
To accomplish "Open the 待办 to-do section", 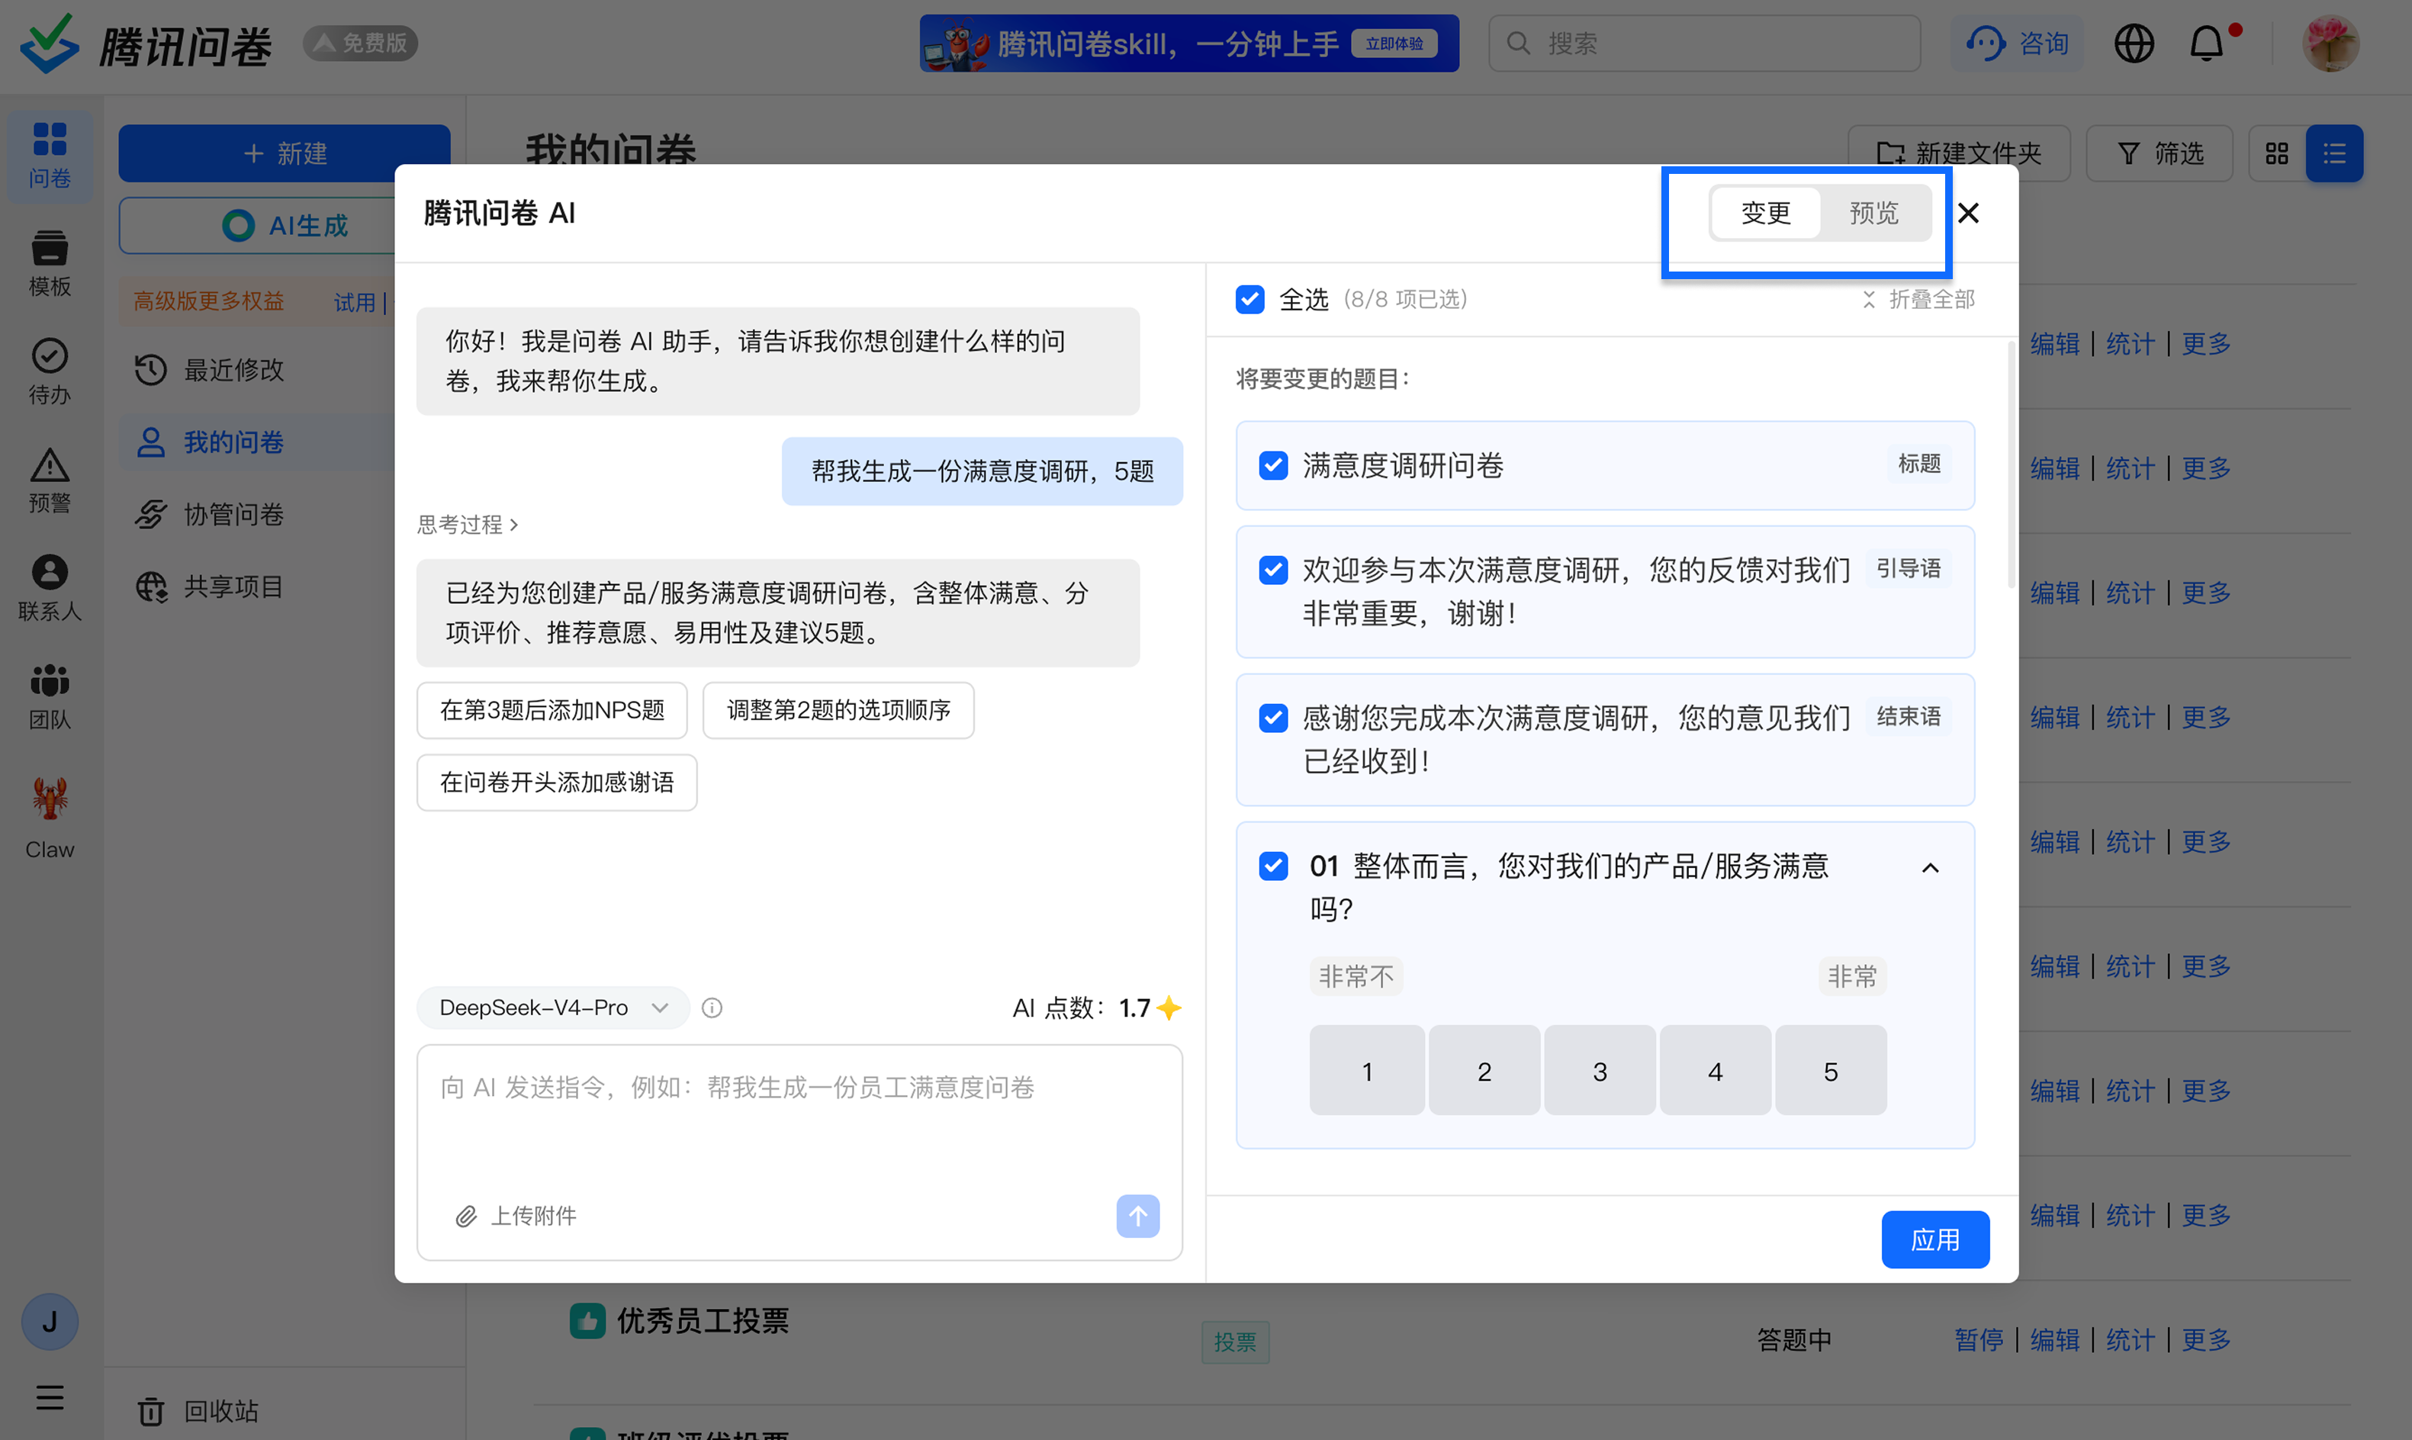I will point(50,371).
